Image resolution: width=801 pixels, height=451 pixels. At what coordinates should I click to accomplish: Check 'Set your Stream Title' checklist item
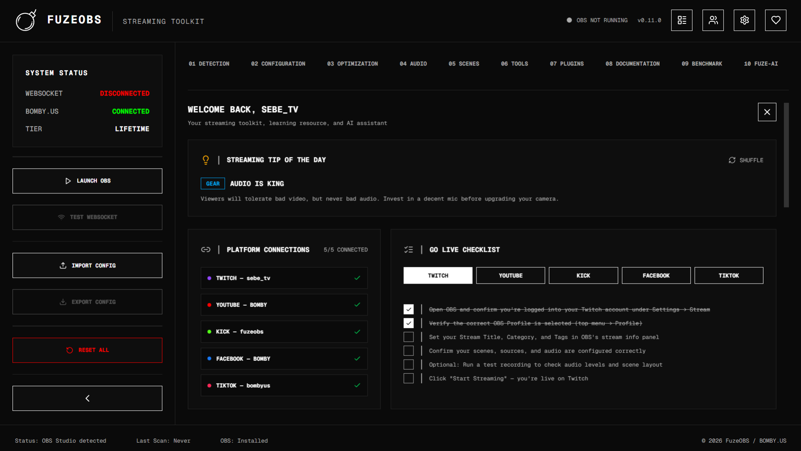pyautogui.click(x=408, y=337)
